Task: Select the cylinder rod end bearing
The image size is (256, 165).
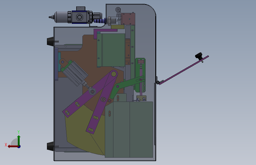Action: (92, 91)
